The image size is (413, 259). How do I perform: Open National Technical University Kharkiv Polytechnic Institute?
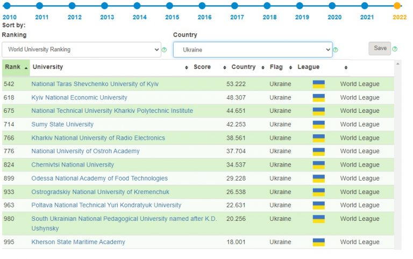112,111
